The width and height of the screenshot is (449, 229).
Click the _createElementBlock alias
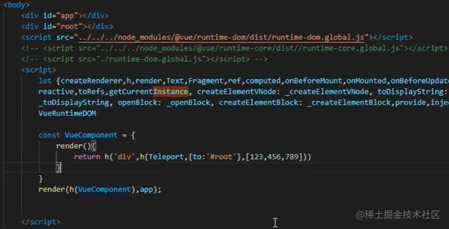[x=349, y=103]
